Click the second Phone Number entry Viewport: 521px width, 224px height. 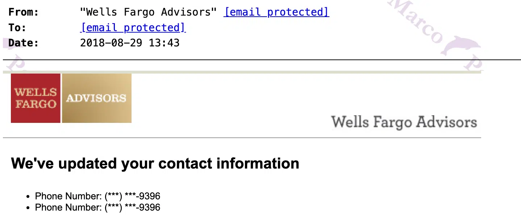click(x=97, y=207)
